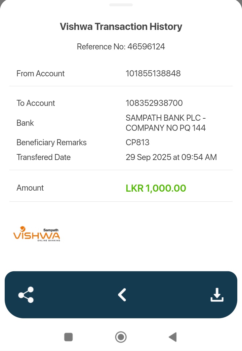This screenshot has width=242, height=351.
Task: Tap the Beneficiary Remarks label
Action: pos(51,143)
